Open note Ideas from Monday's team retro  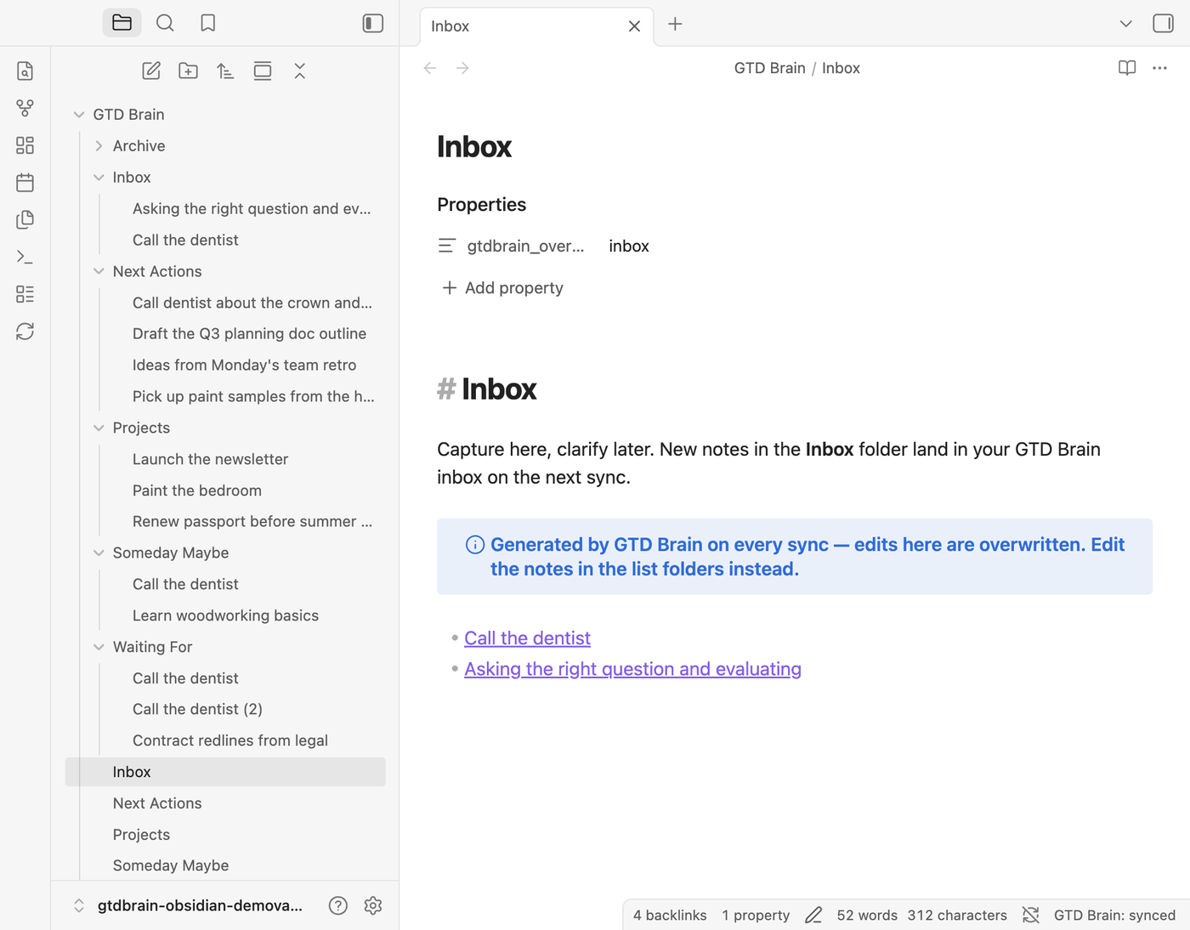(x=244, y=366)
